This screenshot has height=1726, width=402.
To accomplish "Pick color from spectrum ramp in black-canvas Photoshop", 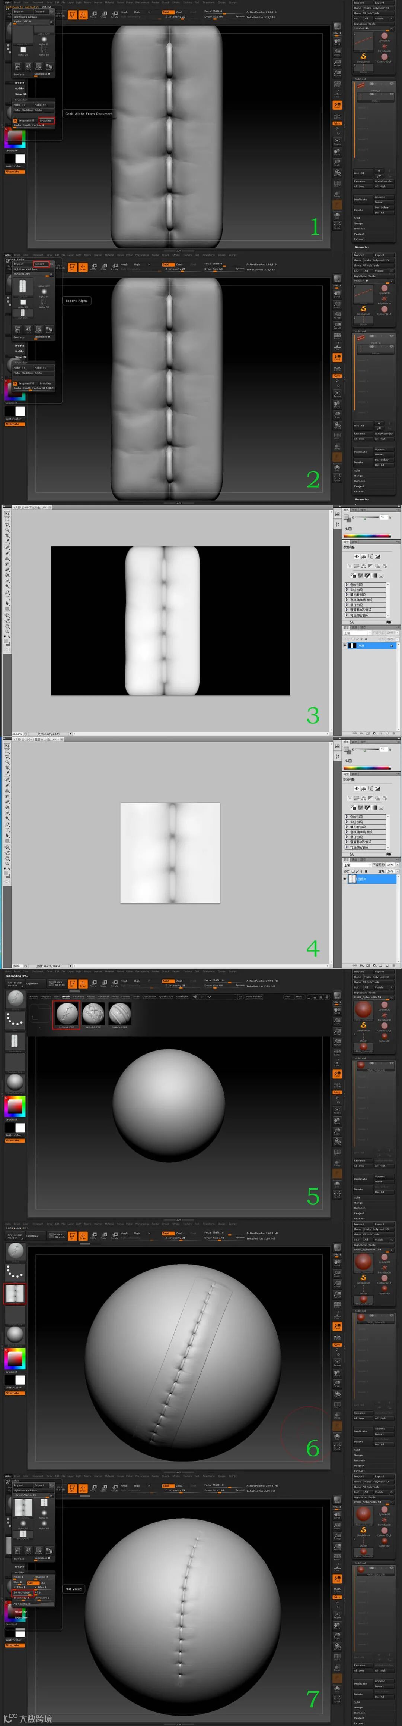I will click(x=367, y=536).
